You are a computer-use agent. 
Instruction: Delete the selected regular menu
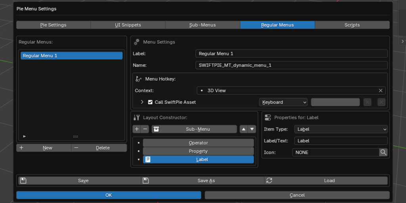(x=99, y=148)
